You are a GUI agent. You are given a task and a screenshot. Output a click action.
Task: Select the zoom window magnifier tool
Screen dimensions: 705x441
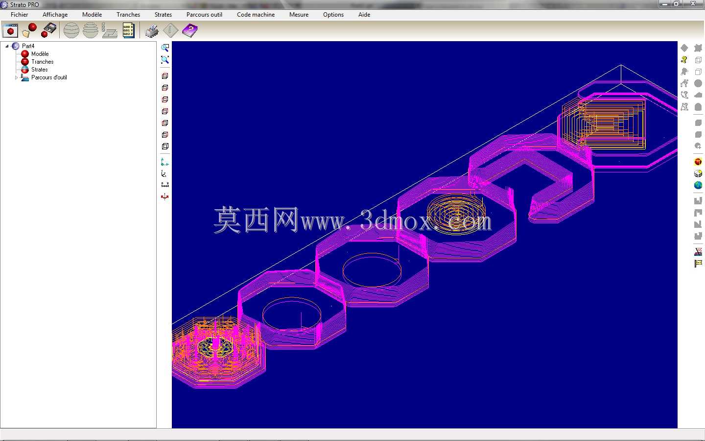tap(165, 48)
